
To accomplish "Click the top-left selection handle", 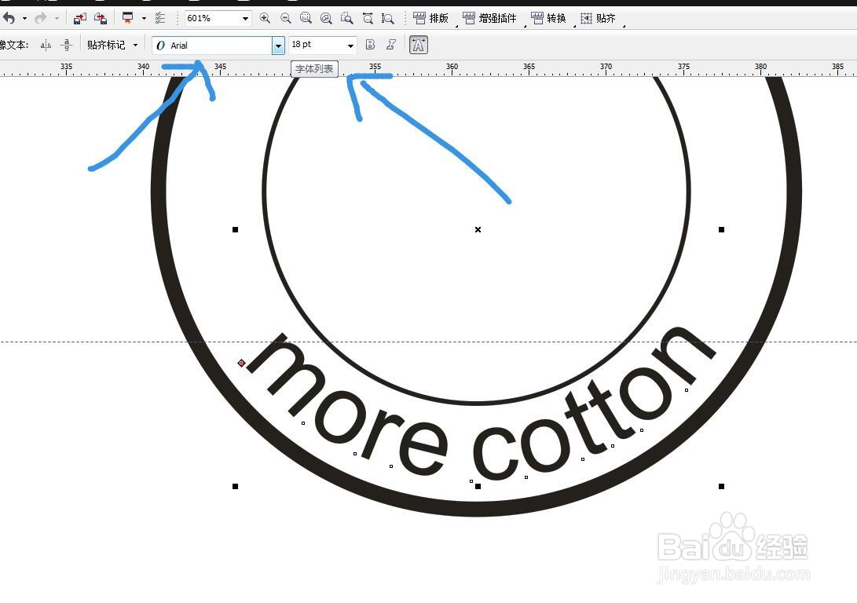I will pos(236,229).
